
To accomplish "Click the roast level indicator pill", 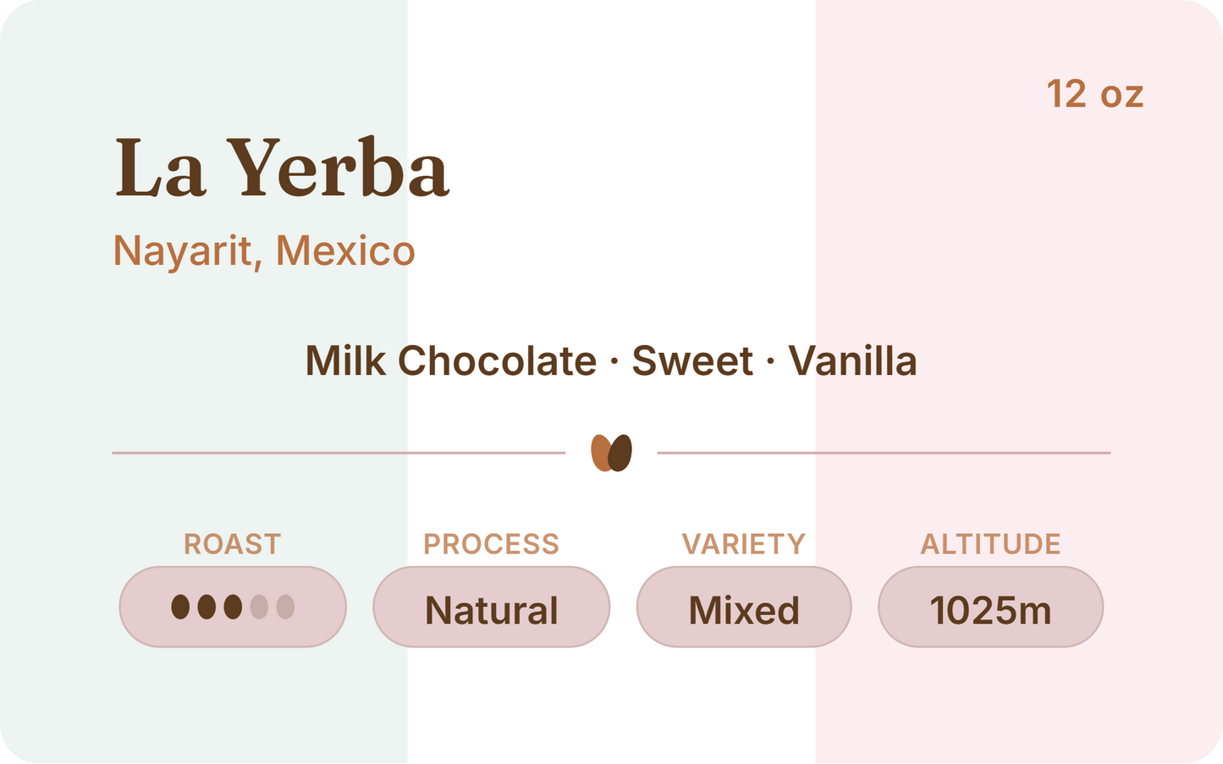I will (x=233, y=607).
